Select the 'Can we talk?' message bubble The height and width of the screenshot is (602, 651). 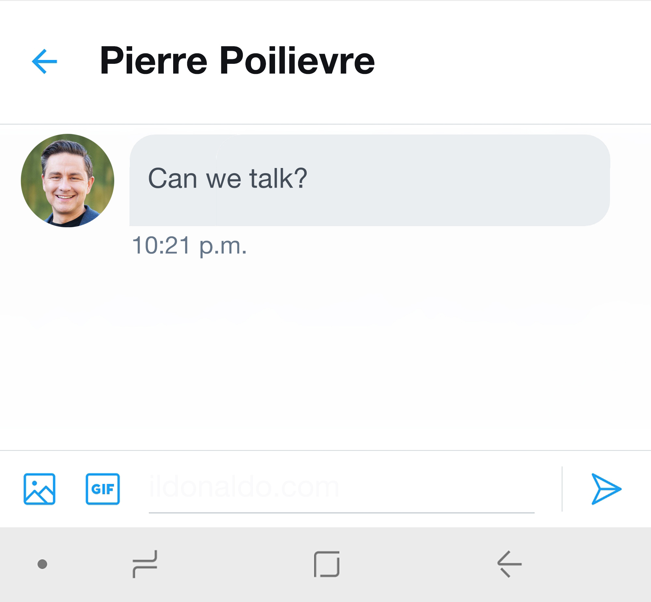(x=370, y=180)
